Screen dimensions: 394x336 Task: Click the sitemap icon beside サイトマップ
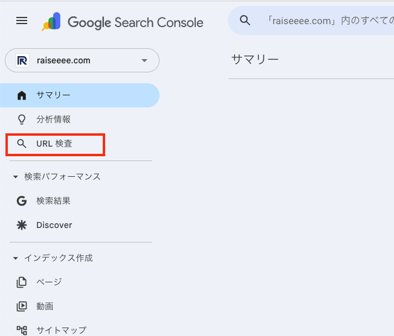point(22,330)
